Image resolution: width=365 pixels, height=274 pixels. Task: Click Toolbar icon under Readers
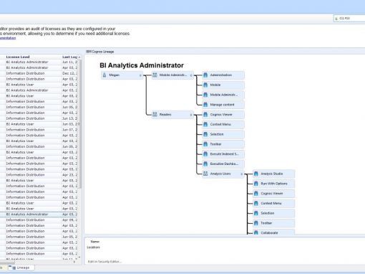pyautogui.click(x=205, y=144)
